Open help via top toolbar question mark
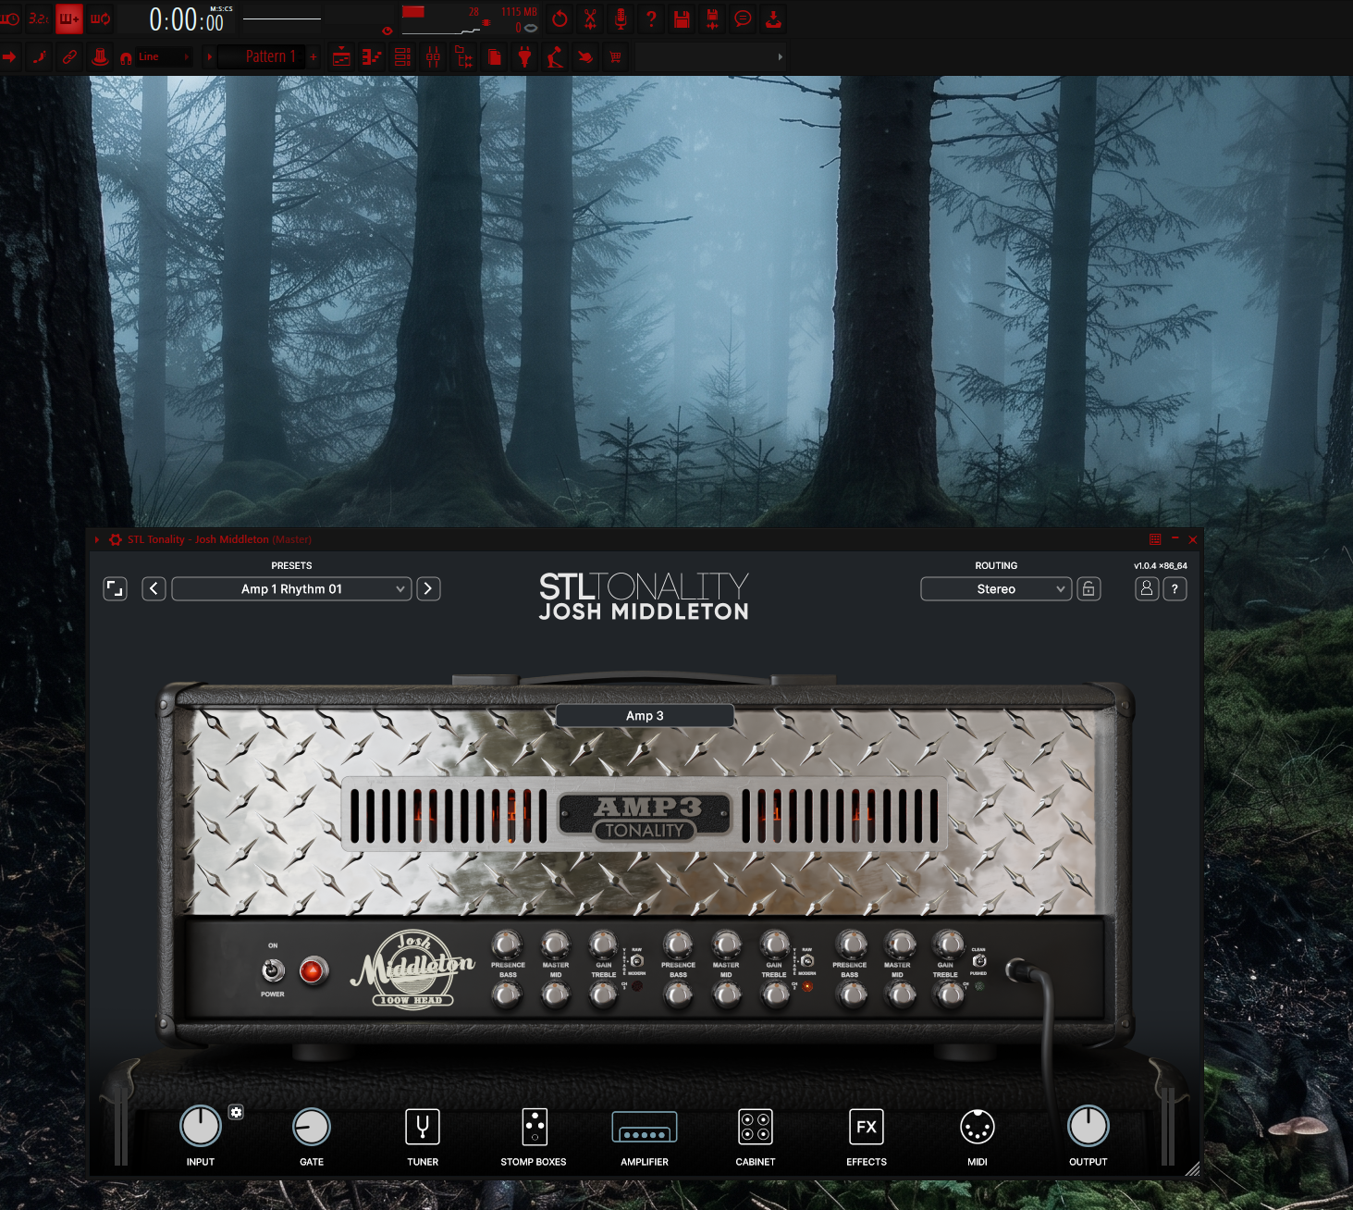This screenshot has height=1210, width=1353. click(x=651, y=19)
